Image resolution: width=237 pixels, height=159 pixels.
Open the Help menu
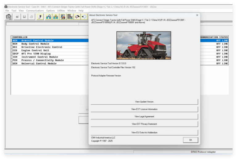[81, 10]
